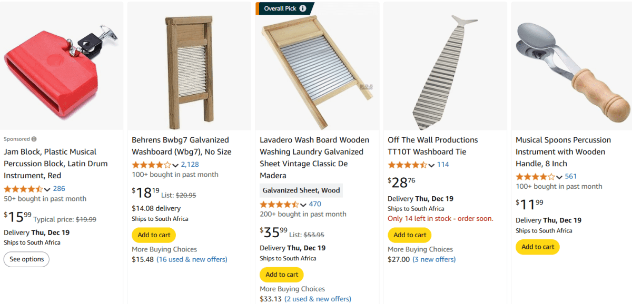Add the Behrens washboard to cart

(153, 235)
